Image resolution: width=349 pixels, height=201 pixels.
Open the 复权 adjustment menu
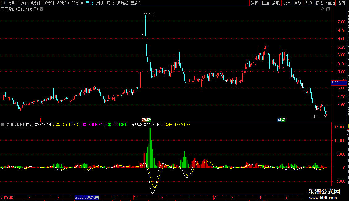click(254, 3)
